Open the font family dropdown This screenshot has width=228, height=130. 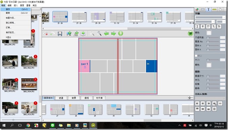point(210,17)
